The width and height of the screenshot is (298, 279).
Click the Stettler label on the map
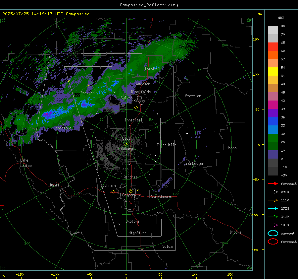coord(193,96)
